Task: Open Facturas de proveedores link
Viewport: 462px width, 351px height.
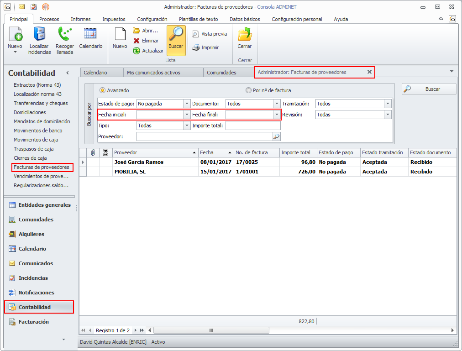Action: click(x=42, y=167)
